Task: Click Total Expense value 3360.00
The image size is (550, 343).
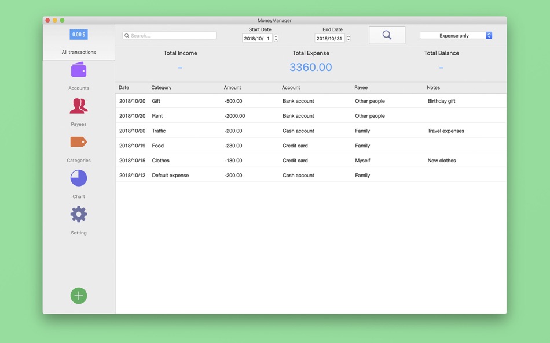Action: 310,67
